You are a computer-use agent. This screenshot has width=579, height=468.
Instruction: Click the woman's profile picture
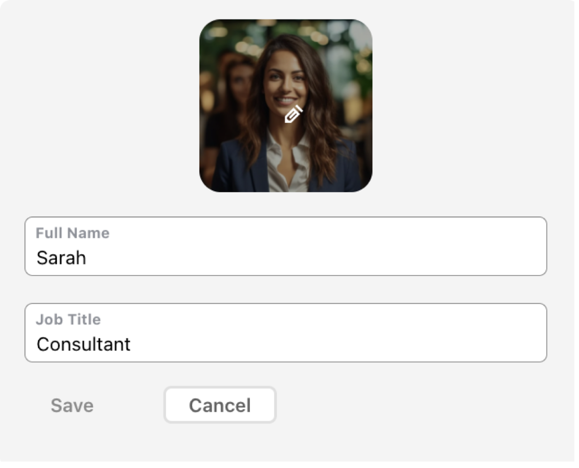pyautogui.click(x=286, y=106)
